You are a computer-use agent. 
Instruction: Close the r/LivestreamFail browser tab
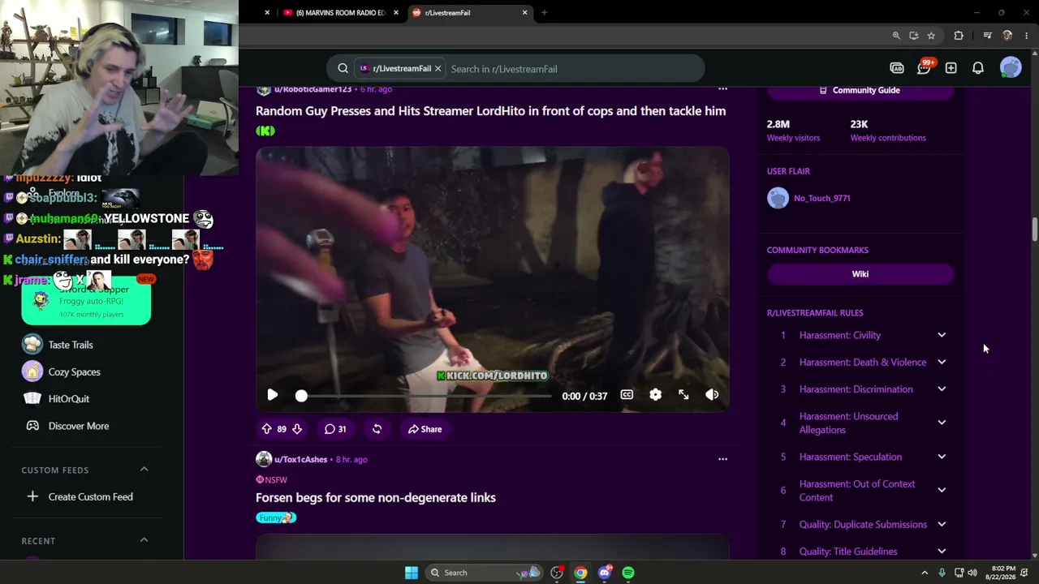click(524, 13)
